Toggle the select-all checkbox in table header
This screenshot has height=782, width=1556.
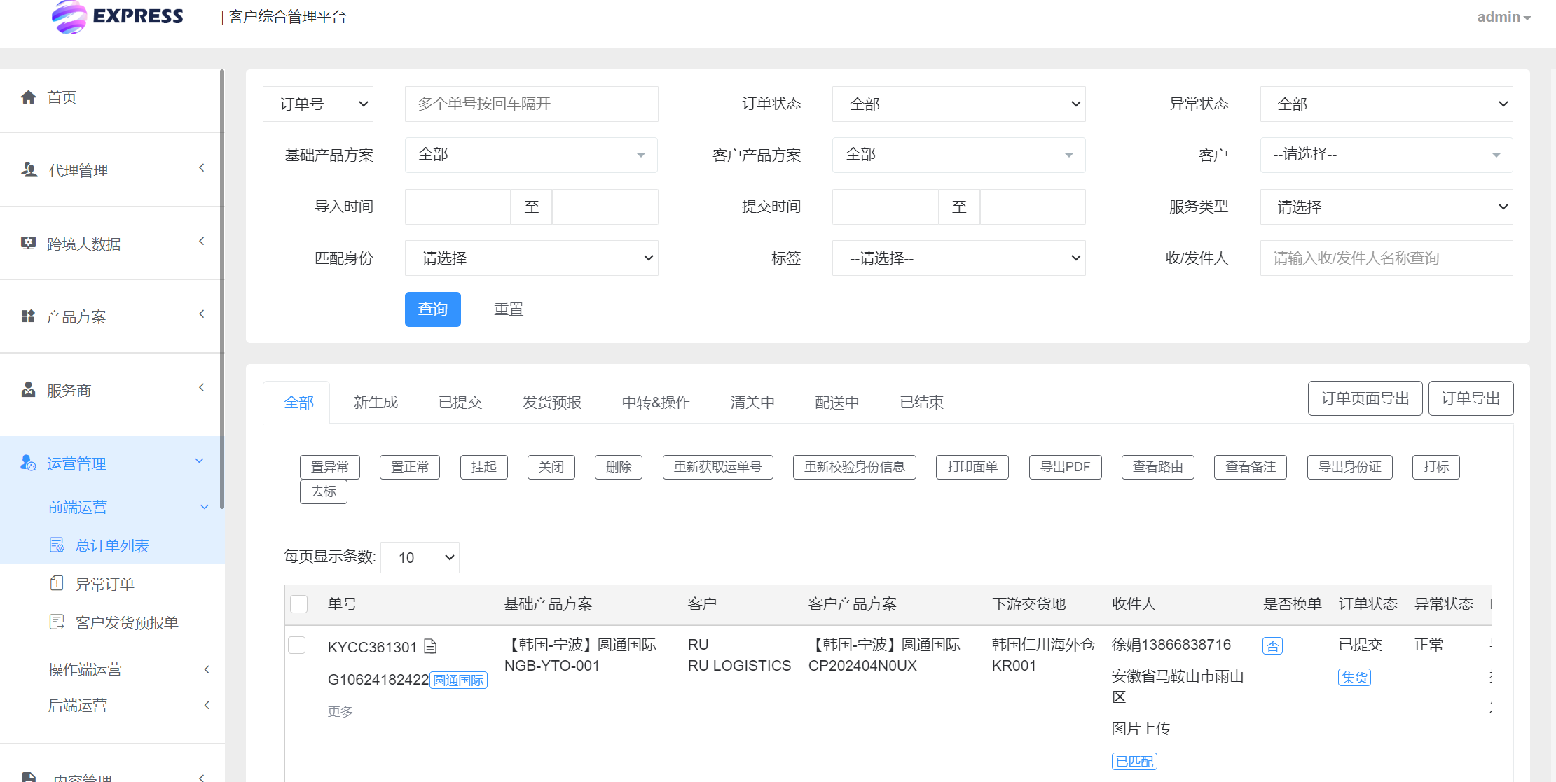pos(299,604)
